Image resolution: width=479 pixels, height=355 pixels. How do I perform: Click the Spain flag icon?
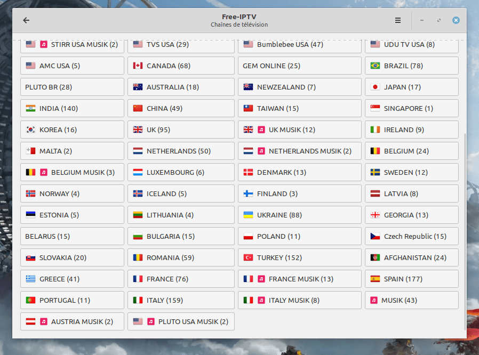coord(375,279)
